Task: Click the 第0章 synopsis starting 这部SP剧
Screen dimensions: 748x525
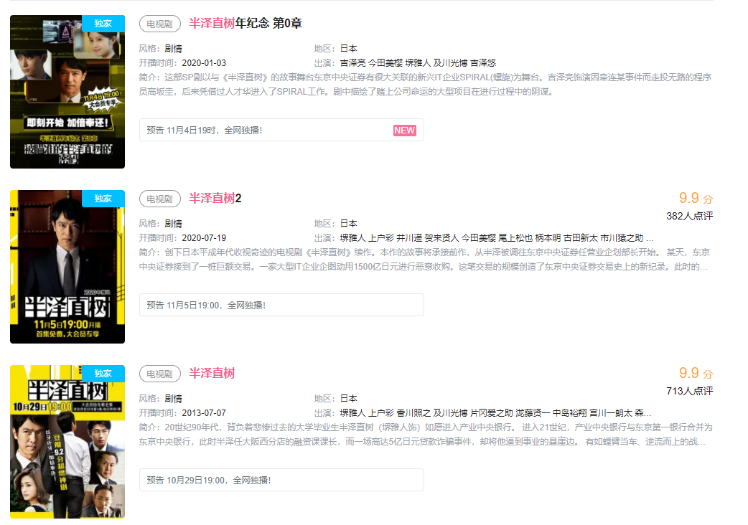Action: [426, 85]
